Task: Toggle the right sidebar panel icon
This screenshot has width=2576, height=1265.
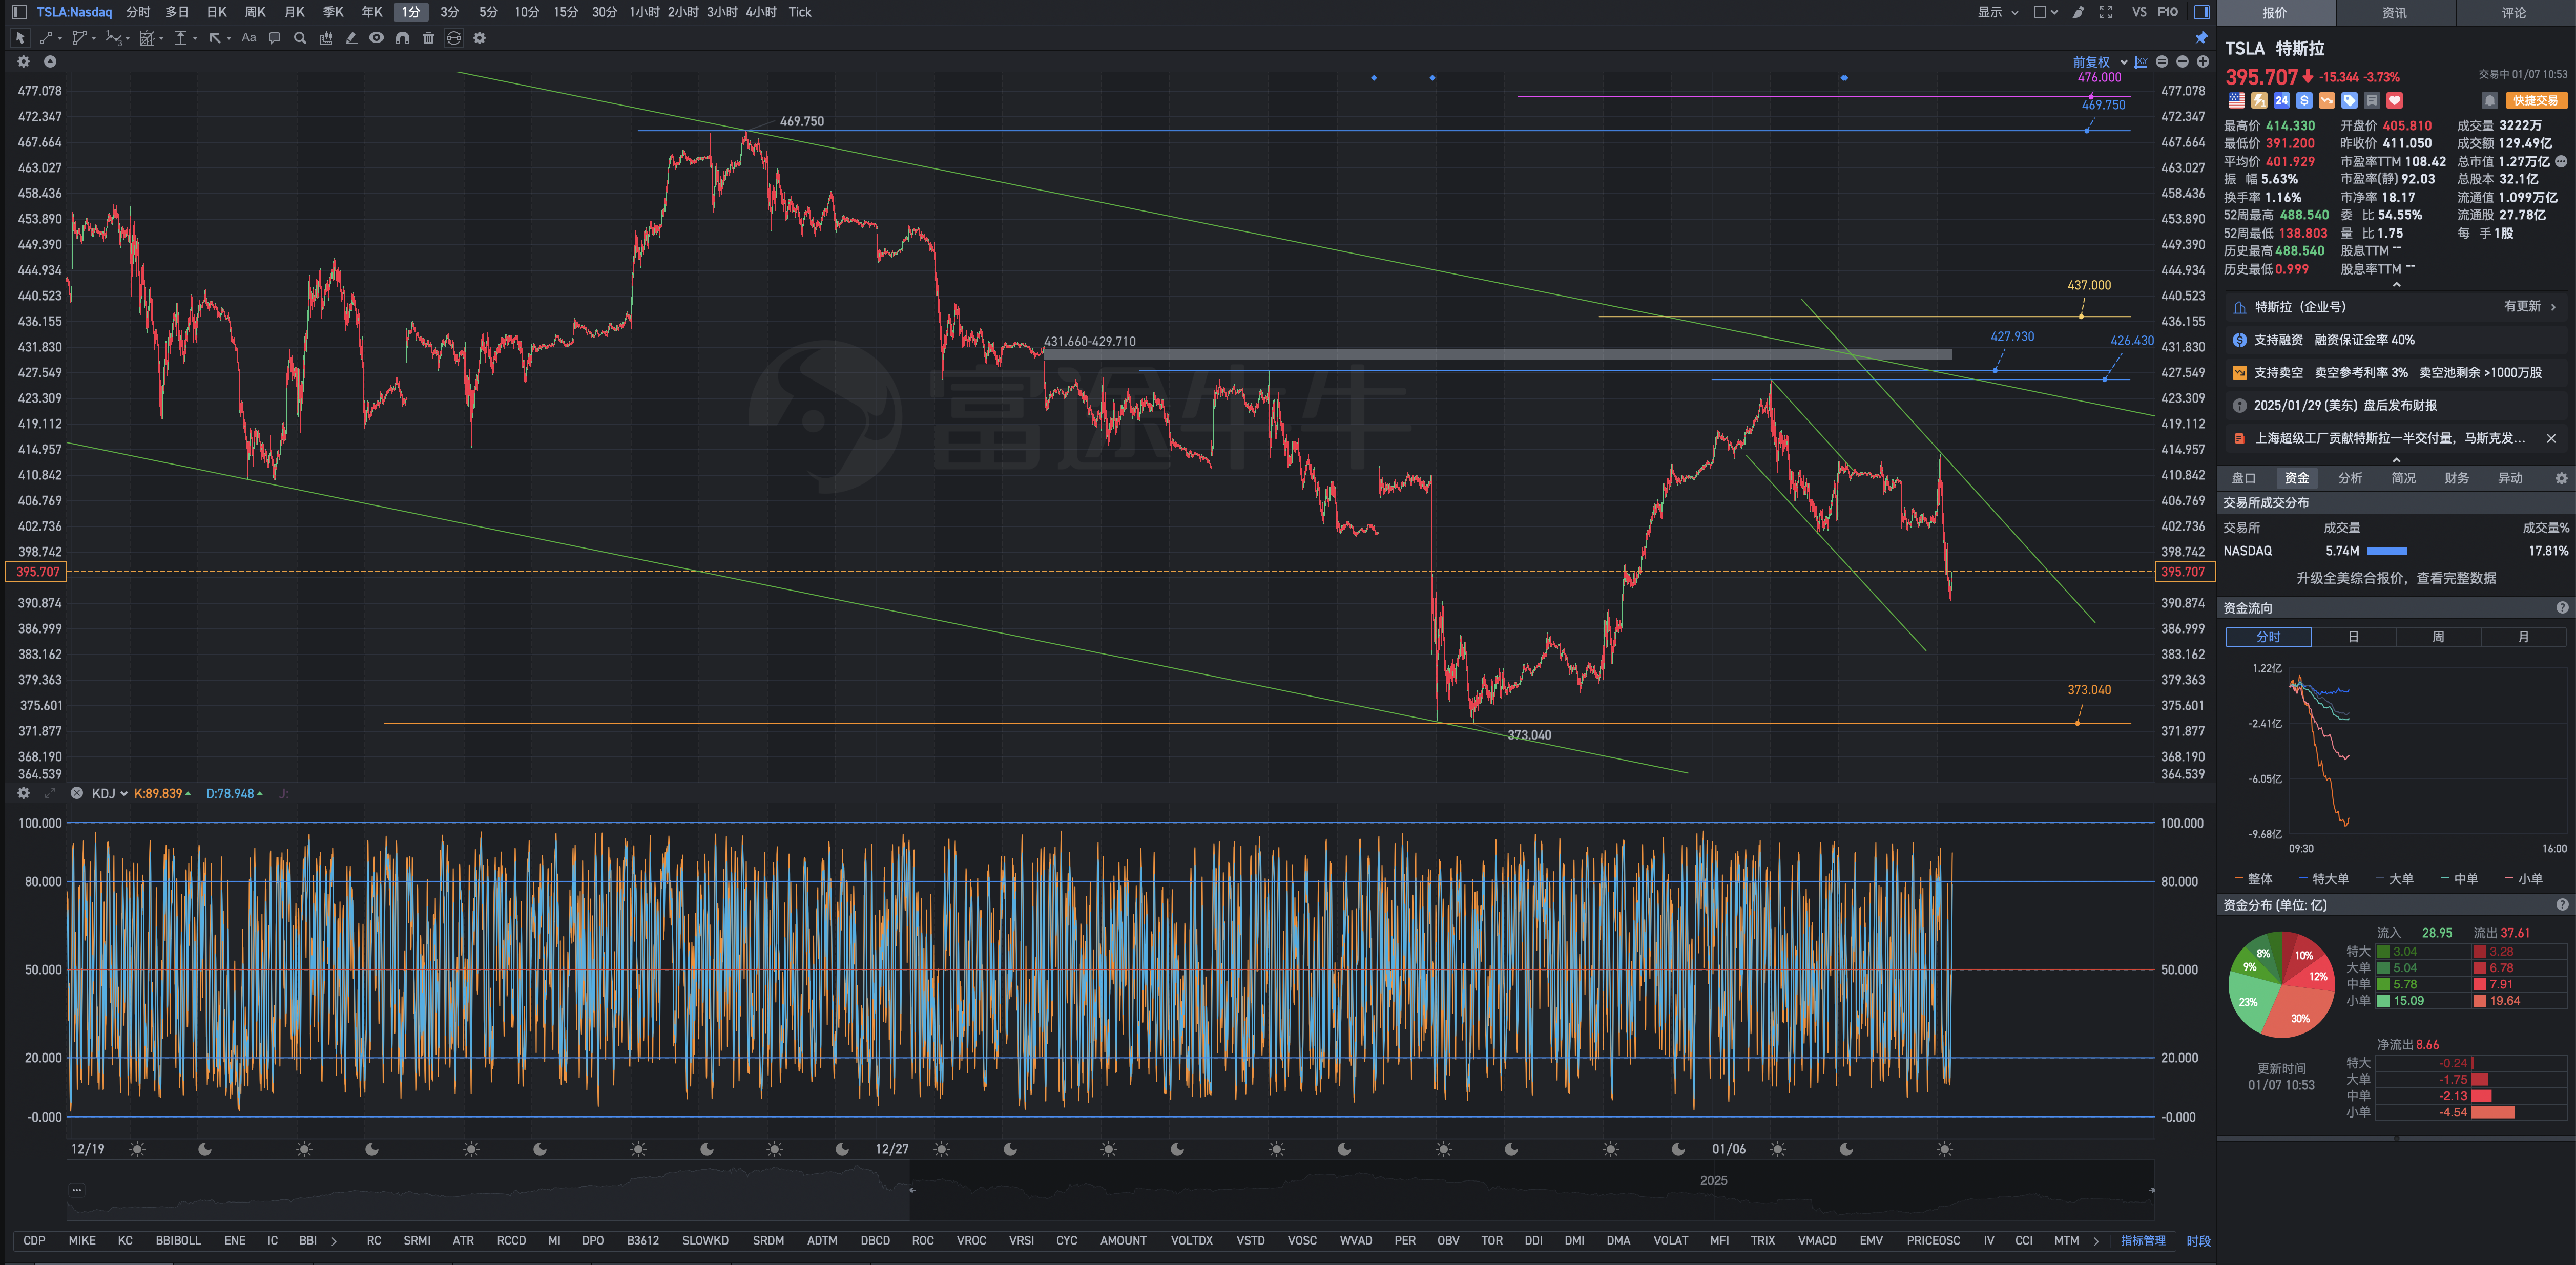Action: pyautogui.click(x=2201, y=12)
